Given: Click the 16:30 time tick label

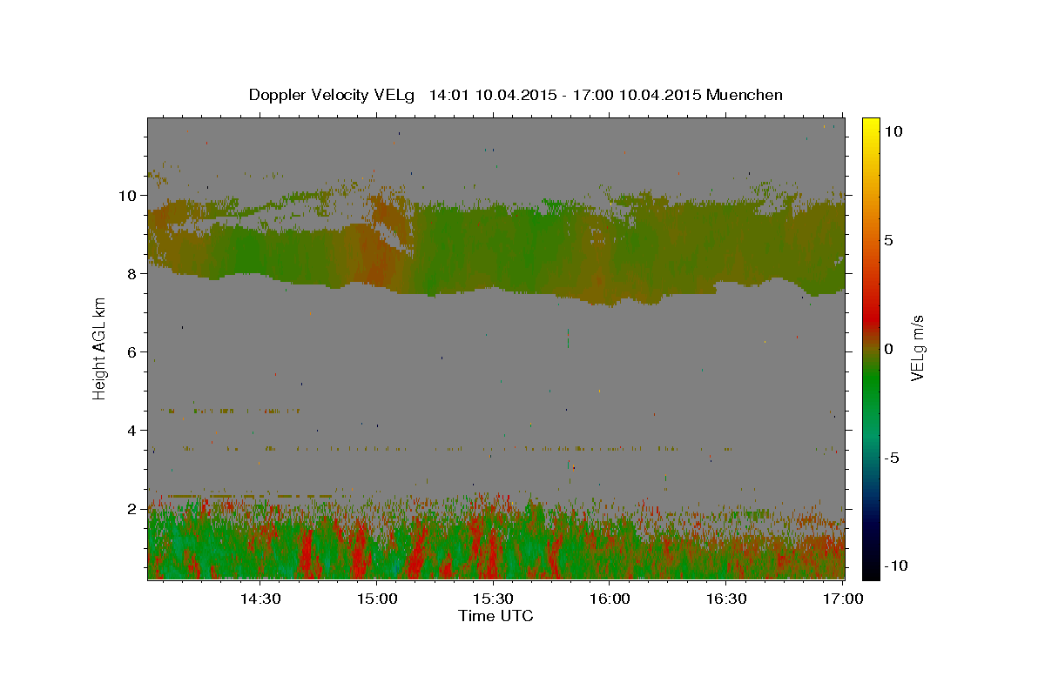Looking at the screenshot, I should [x=726, y=599].
